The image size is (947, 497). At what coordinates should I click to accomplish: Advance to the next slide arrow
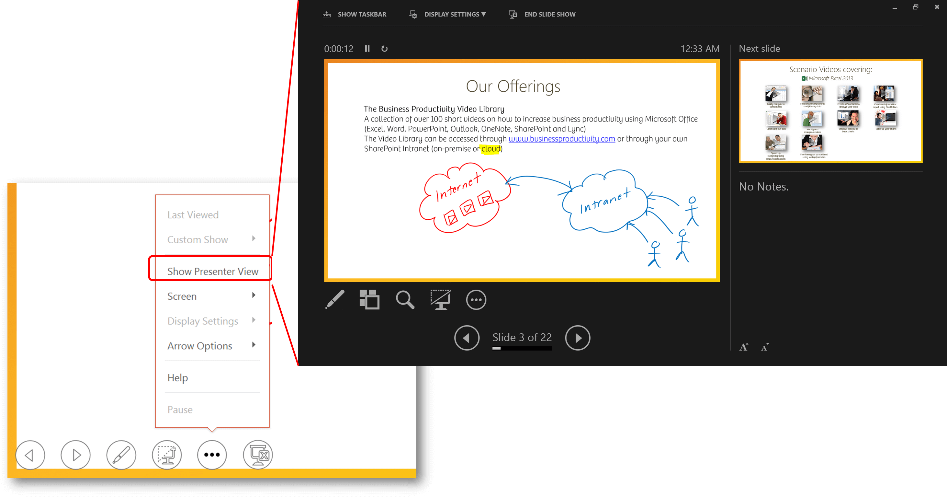(x=577, y=338)
